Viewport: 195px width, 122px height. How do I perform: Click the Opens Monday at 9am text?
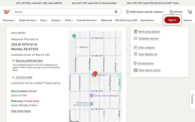[24, 105]
